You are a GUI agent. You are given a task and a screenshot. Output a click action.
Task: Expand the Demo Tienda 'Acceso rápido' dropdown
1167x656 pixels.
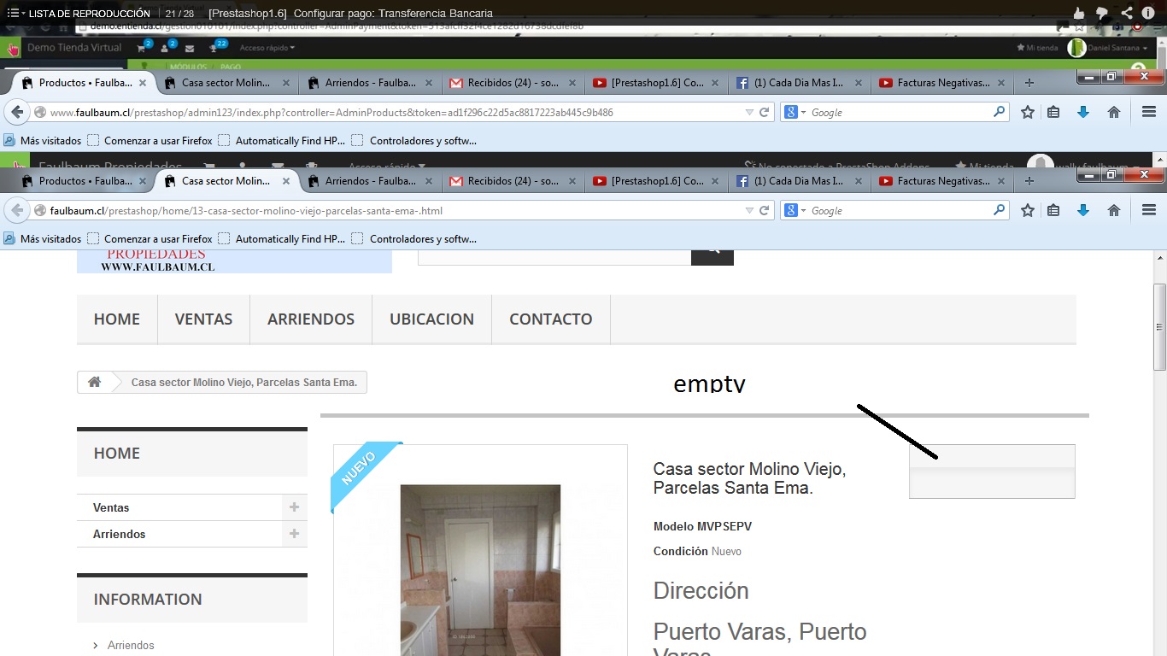pos(267,48)
